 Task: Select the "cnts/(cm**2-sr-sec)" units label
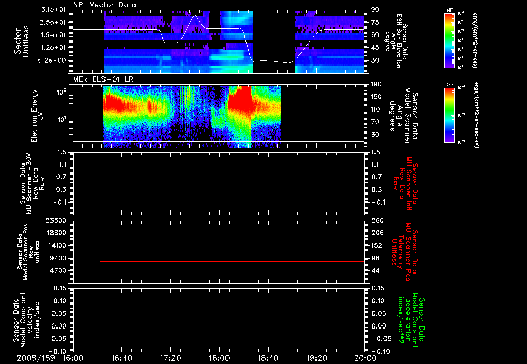pyautogui.click(x=475, y=40)
